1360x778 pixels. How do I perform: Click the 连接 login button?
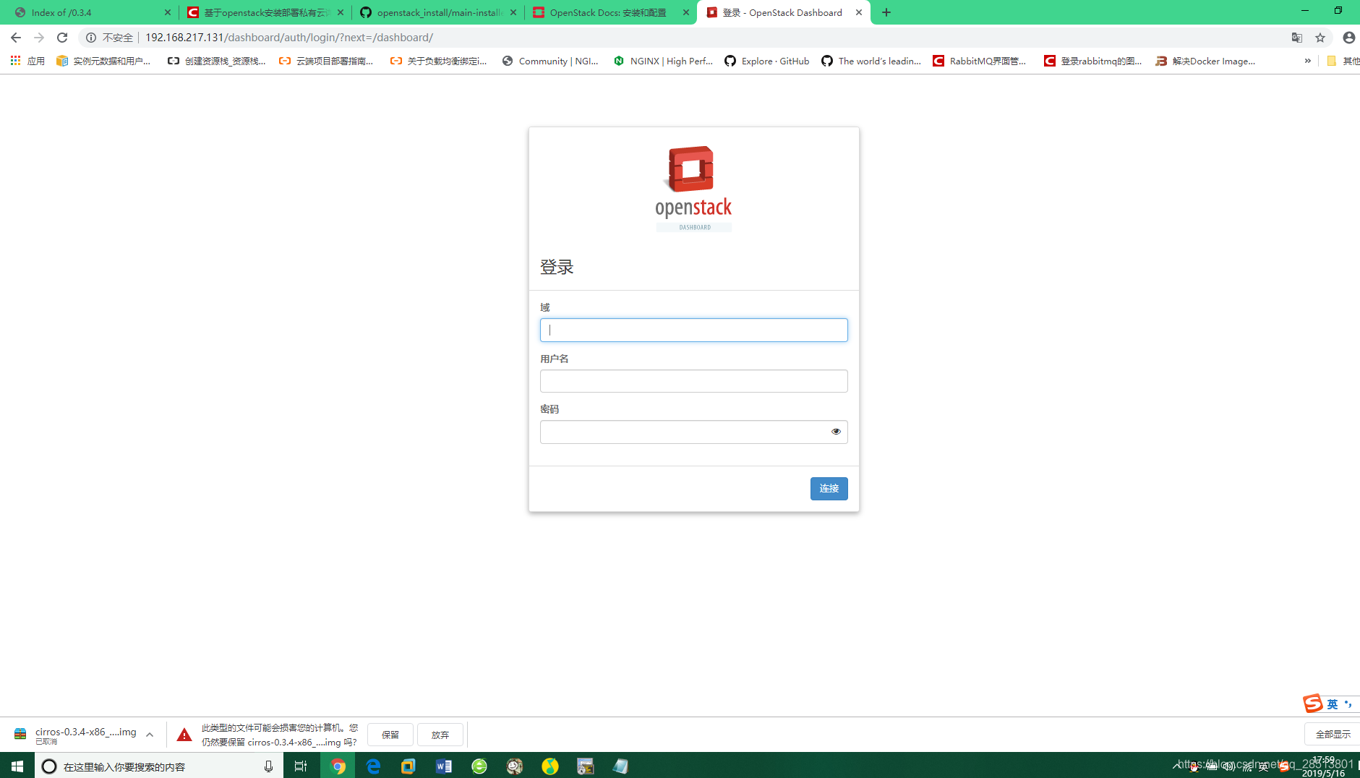pos(829,489)
